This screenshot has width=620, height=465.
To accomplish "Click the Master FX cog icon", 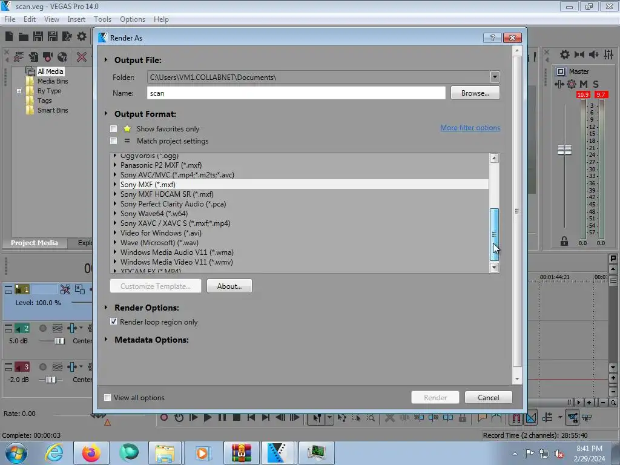I will [x=572, y=84].
